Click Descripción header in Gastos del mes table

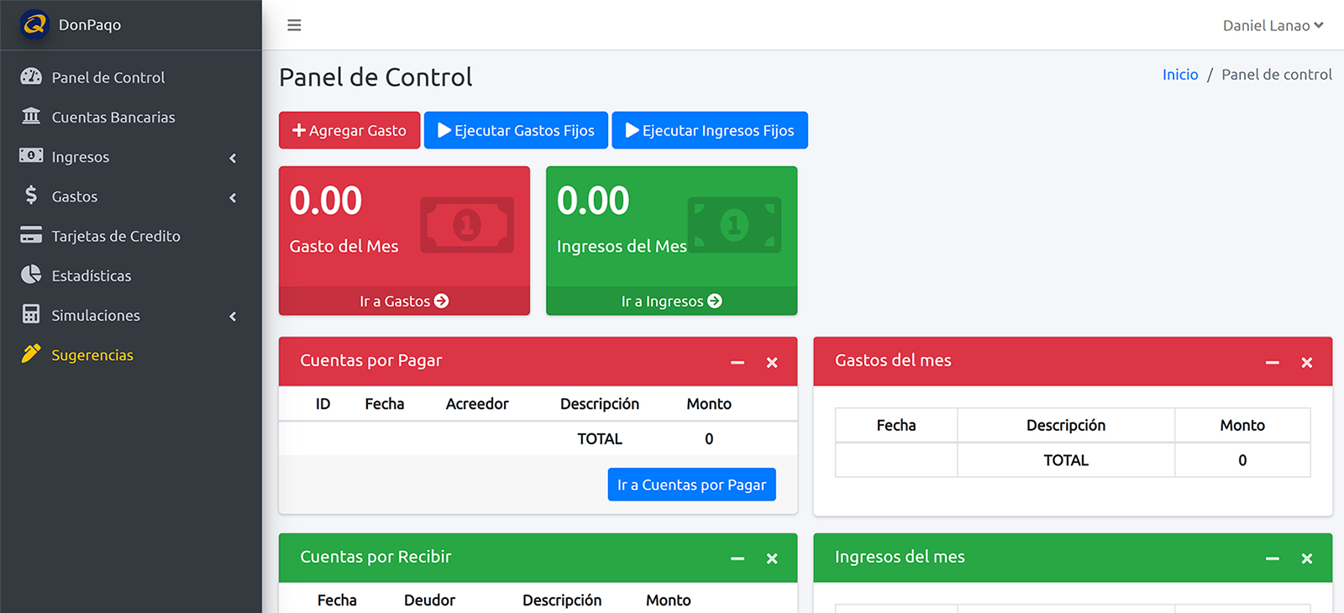[x=1066, y=426]
